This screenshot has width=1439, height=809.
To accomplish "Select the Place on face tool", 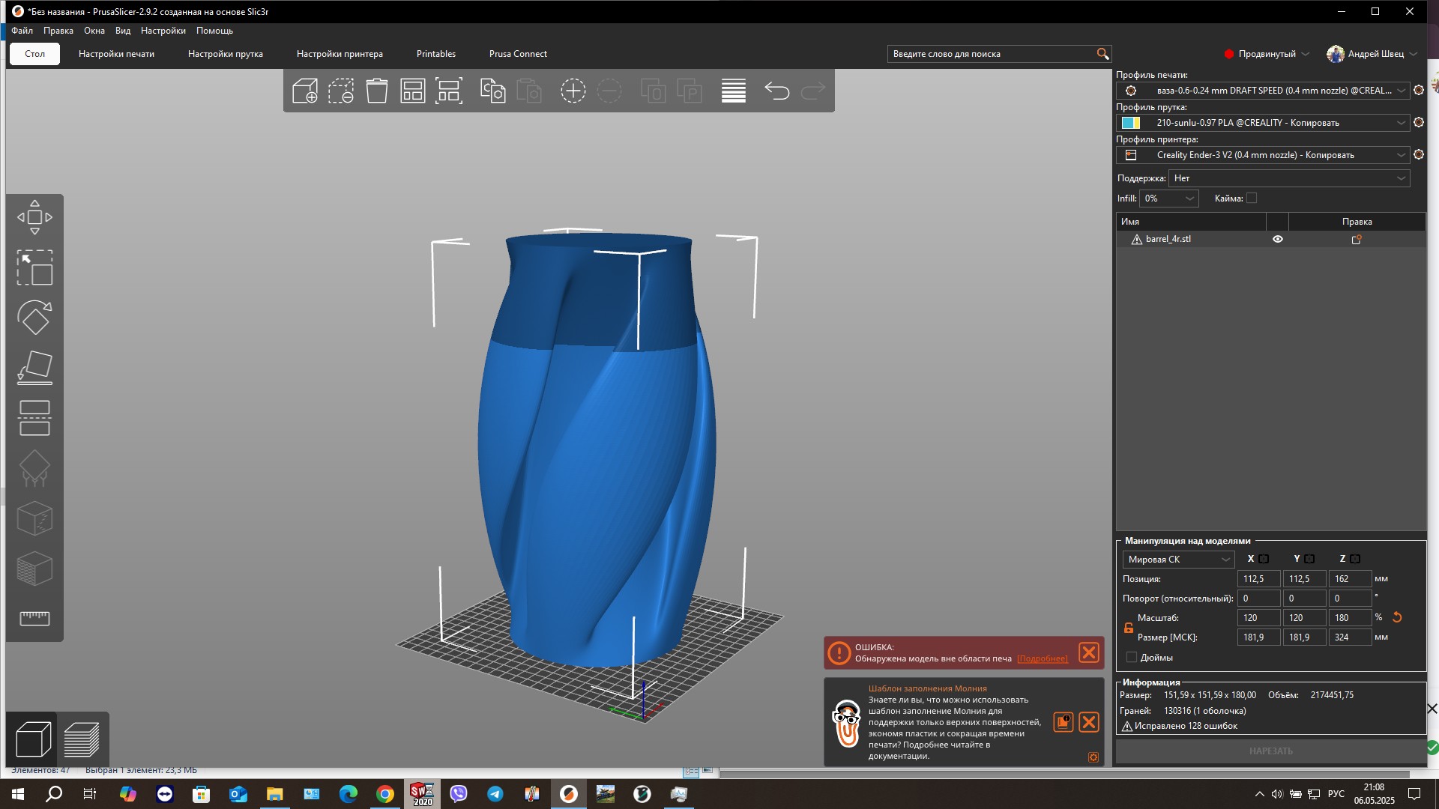I will [34, 368].
